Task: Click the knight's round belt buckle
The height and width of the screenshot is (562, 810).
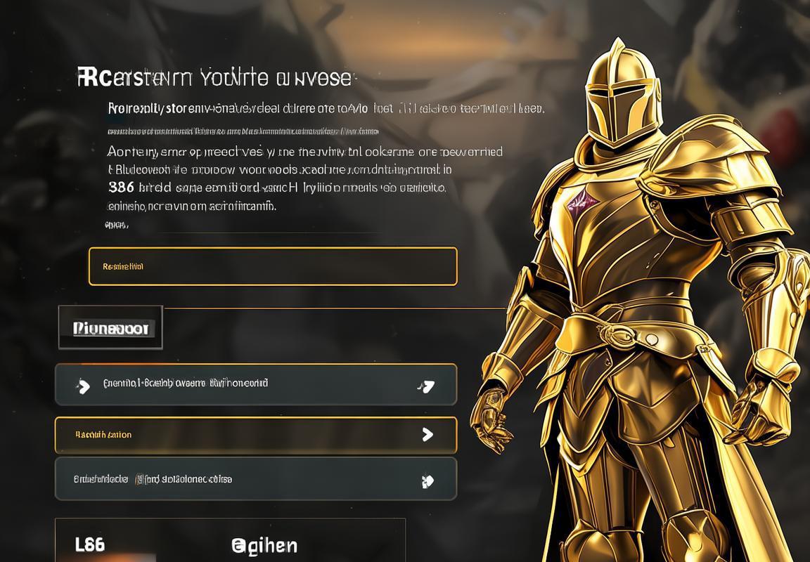Action: 652,339
